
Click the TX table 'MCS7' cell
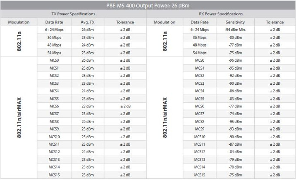pos(54,113)
